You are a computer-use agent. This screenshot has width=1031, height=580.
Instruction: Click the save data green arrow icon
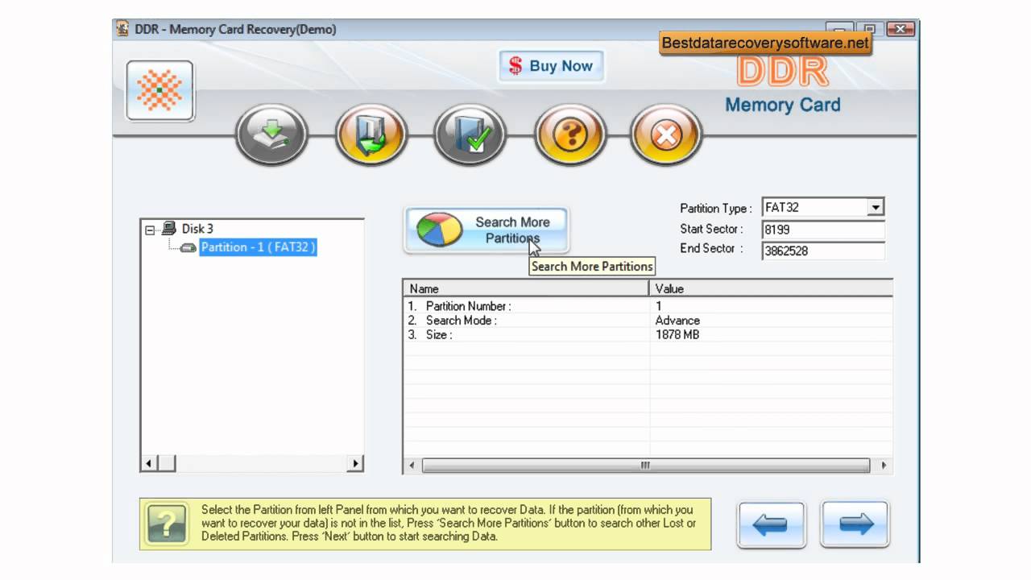(371, 135)
